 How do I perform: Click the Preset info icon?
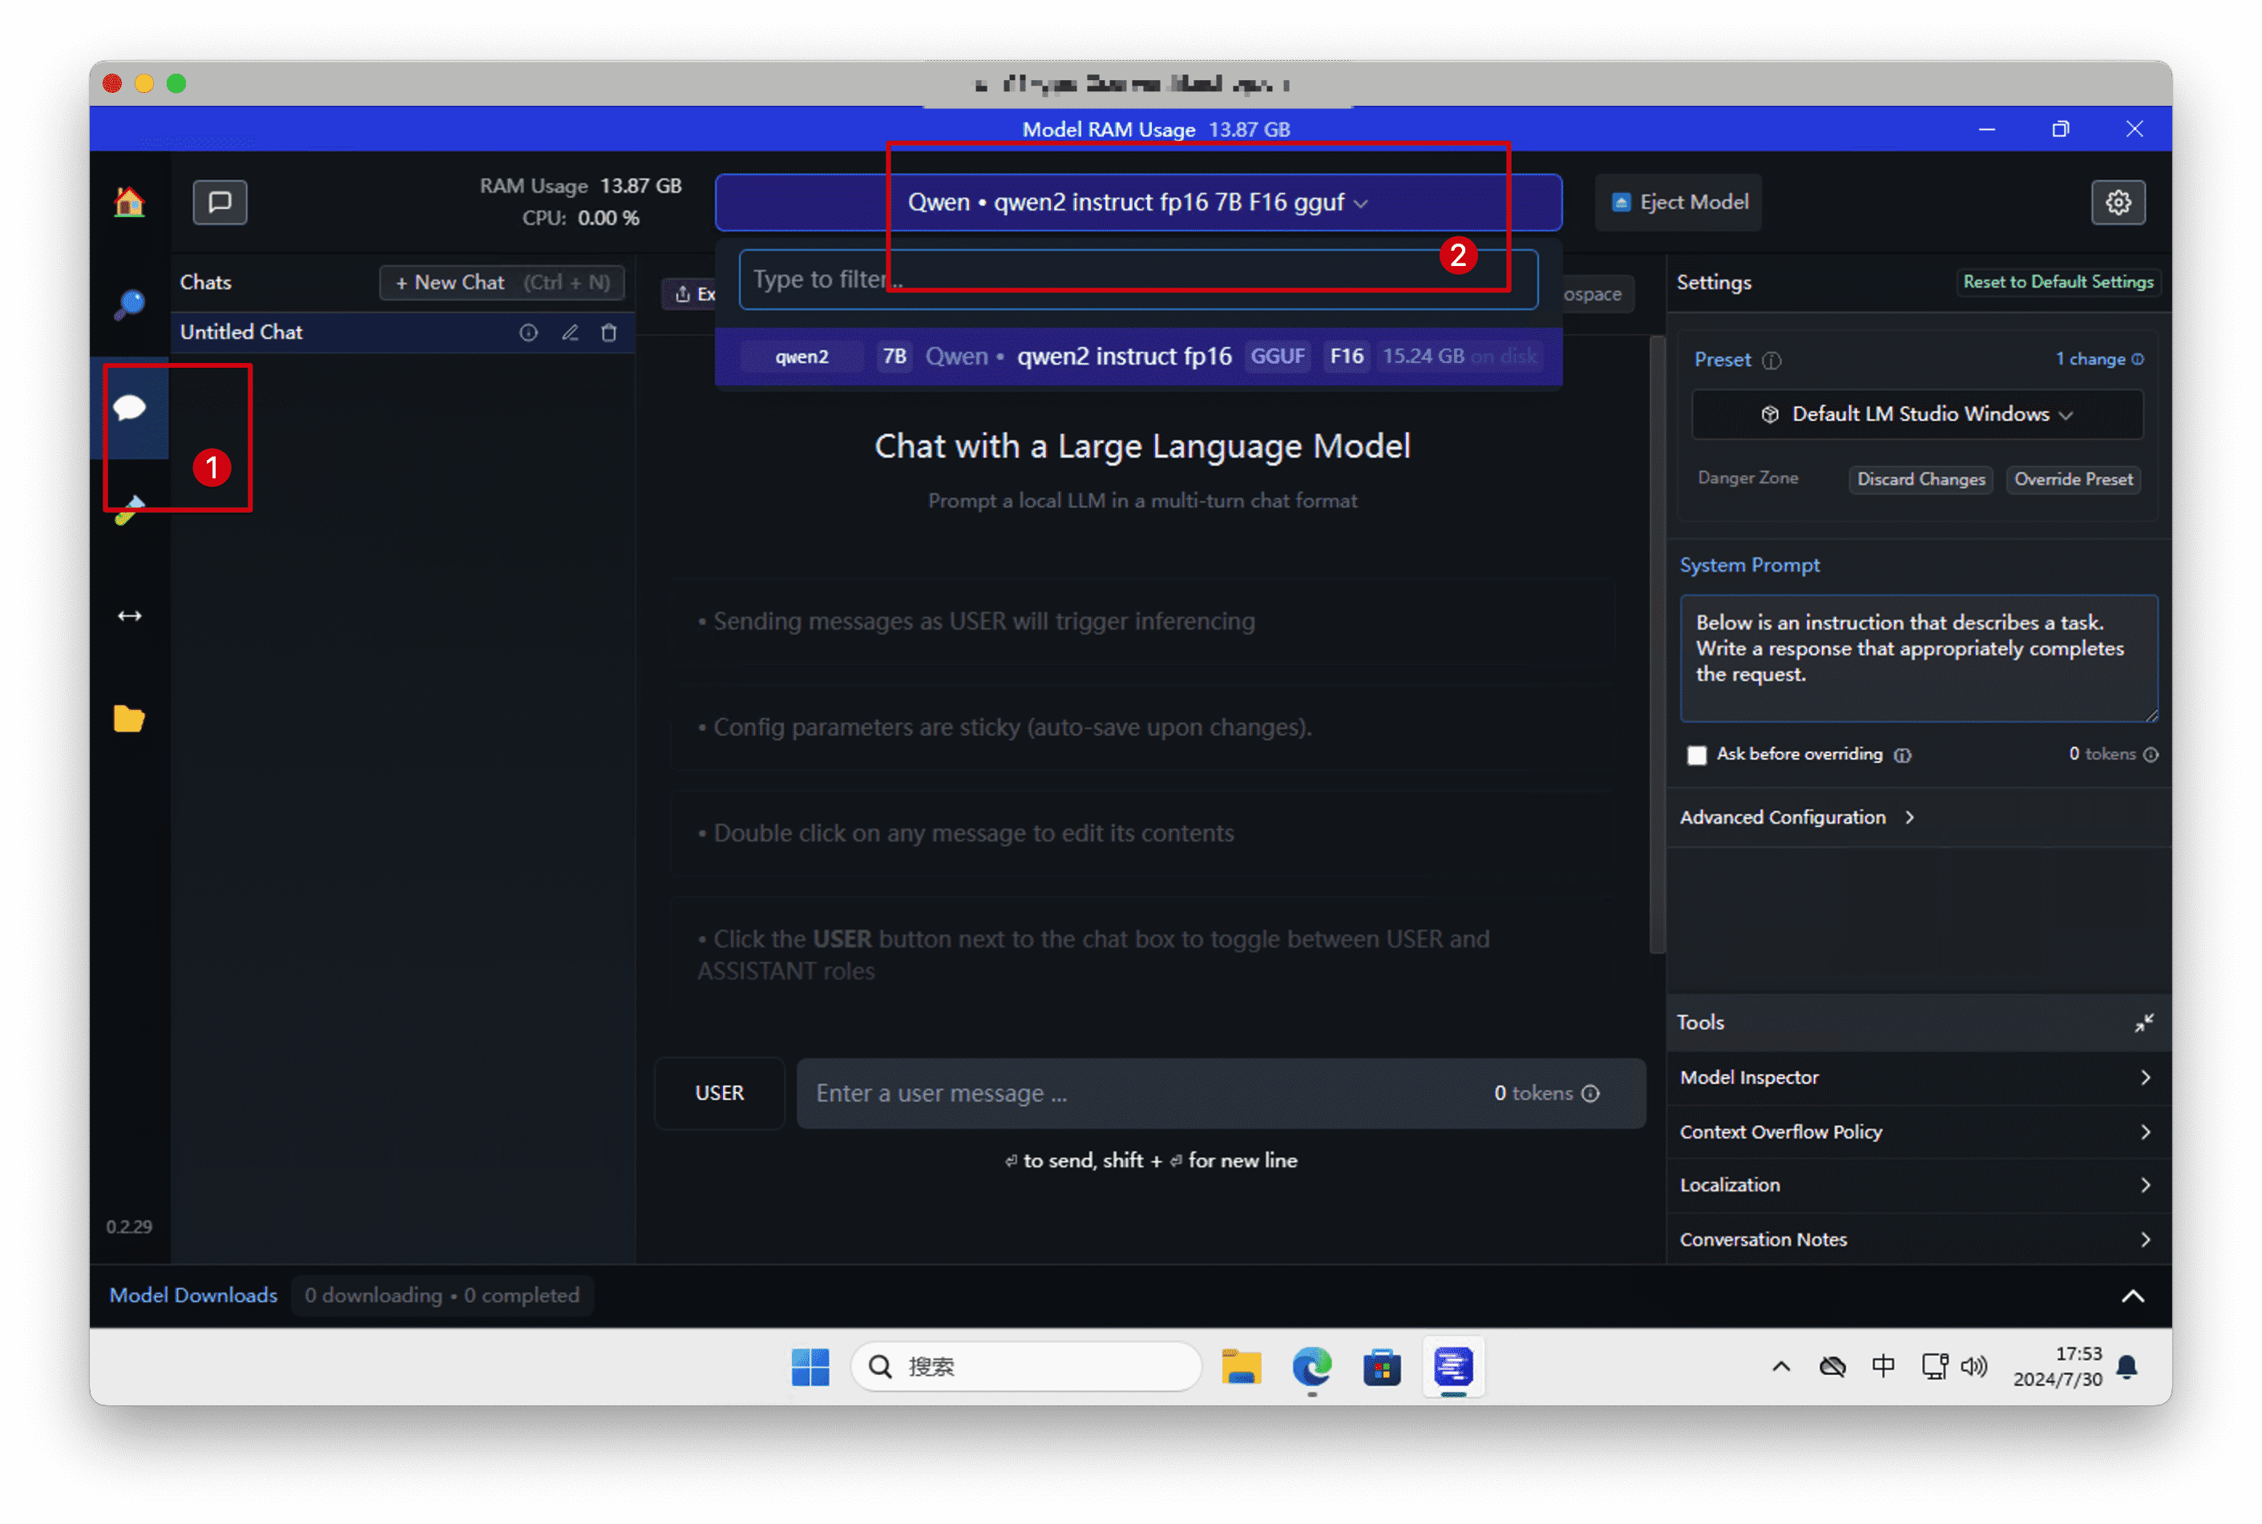tap(1771, 361)
